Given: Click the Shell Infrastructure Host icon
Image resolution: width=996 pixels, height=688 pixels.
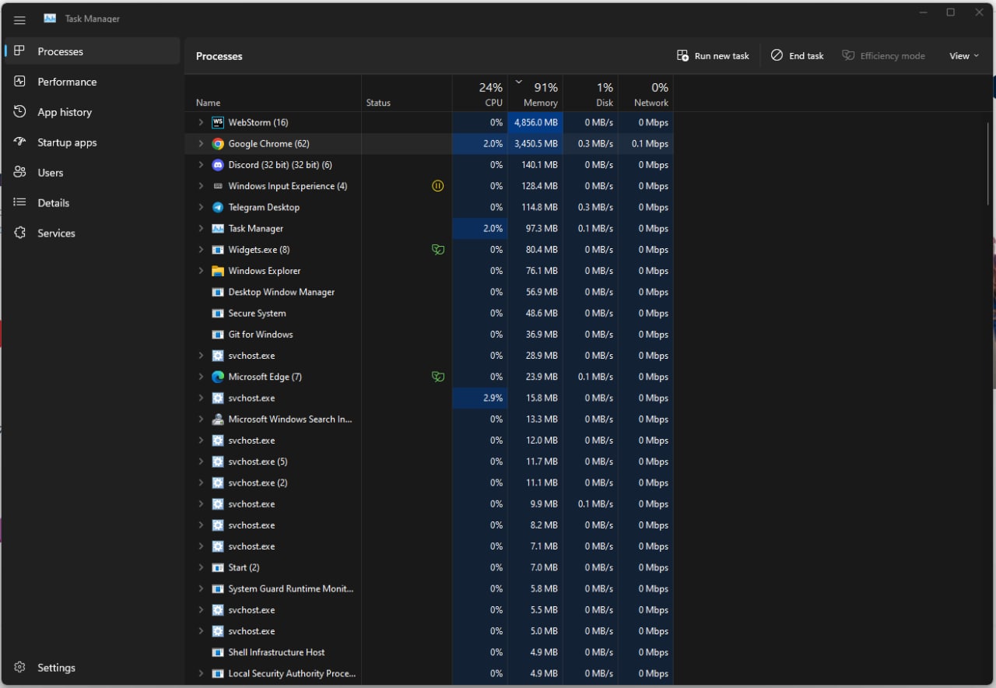Looking at the screenshot, I should coord(218,652).
